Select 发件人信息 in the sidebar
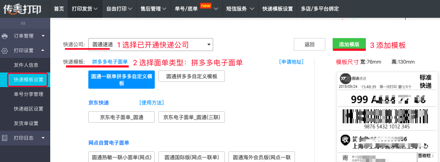This screenshot has height=162, width=440. [x=26, y=65]
